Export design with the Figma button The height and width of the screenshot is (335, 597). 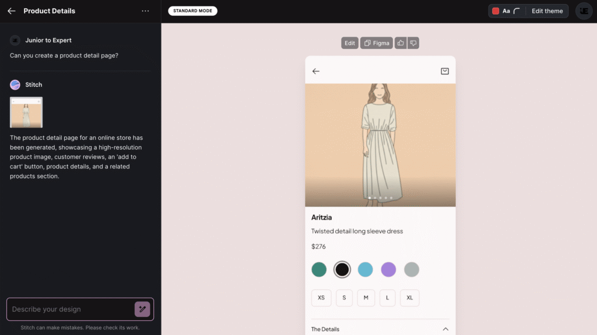click(x=376, y=43)
